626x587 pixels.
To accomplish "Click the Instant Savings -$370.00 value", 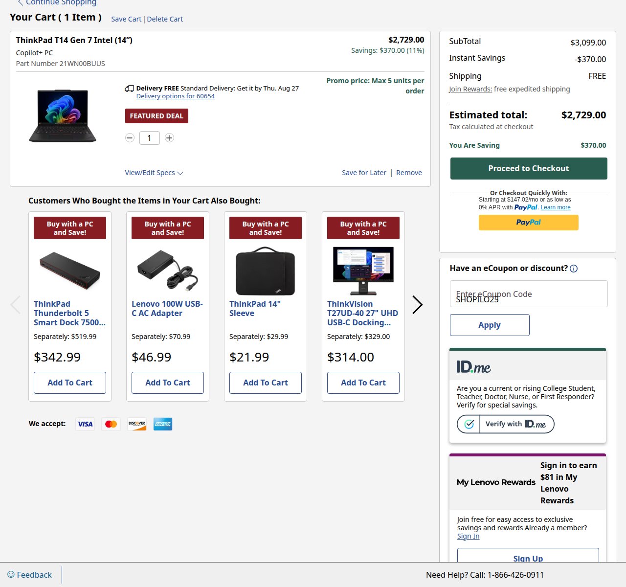I will coord(590,59).
